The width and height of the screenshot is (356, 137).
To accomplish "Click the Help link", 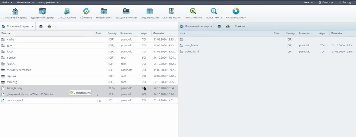I will tap(325, 2).
